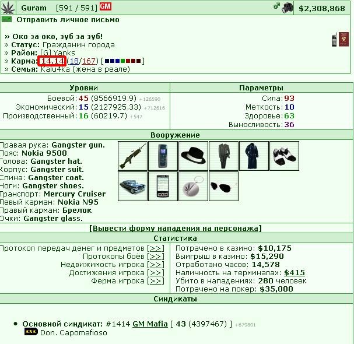The image size is (354, 344).
Task: Click the red GM badge icon
Action: 106,6
